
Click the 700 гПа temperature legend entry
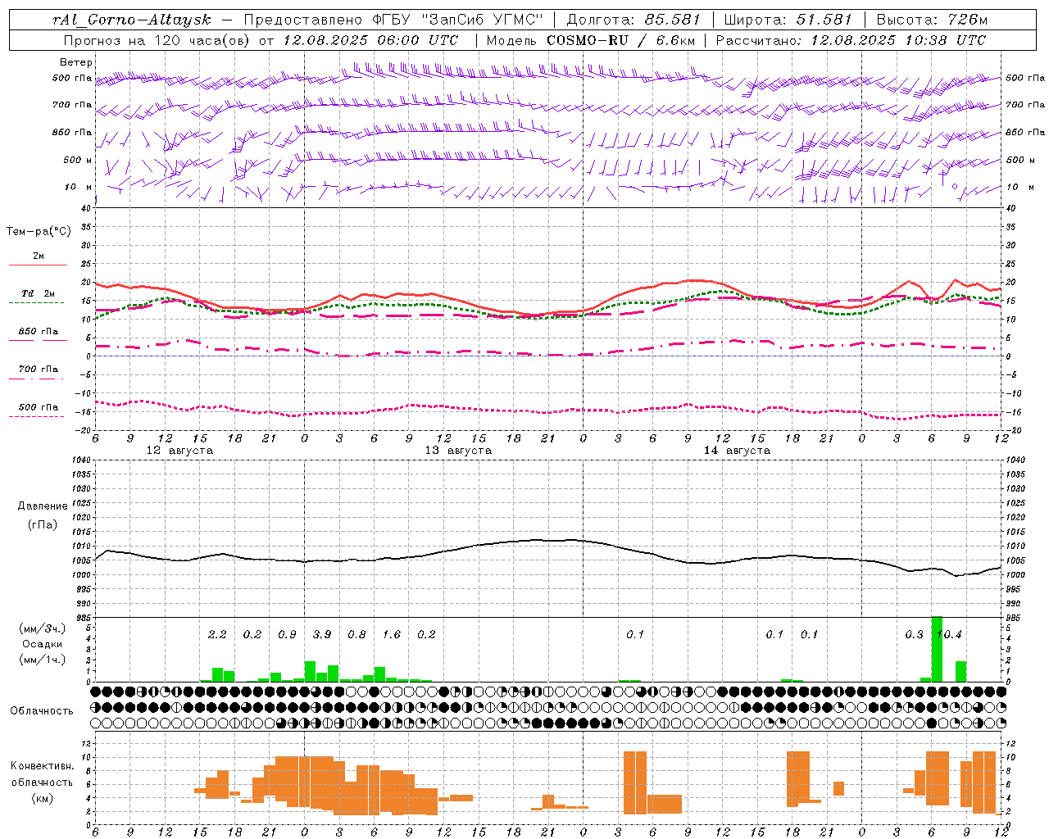tap(39, 369)
